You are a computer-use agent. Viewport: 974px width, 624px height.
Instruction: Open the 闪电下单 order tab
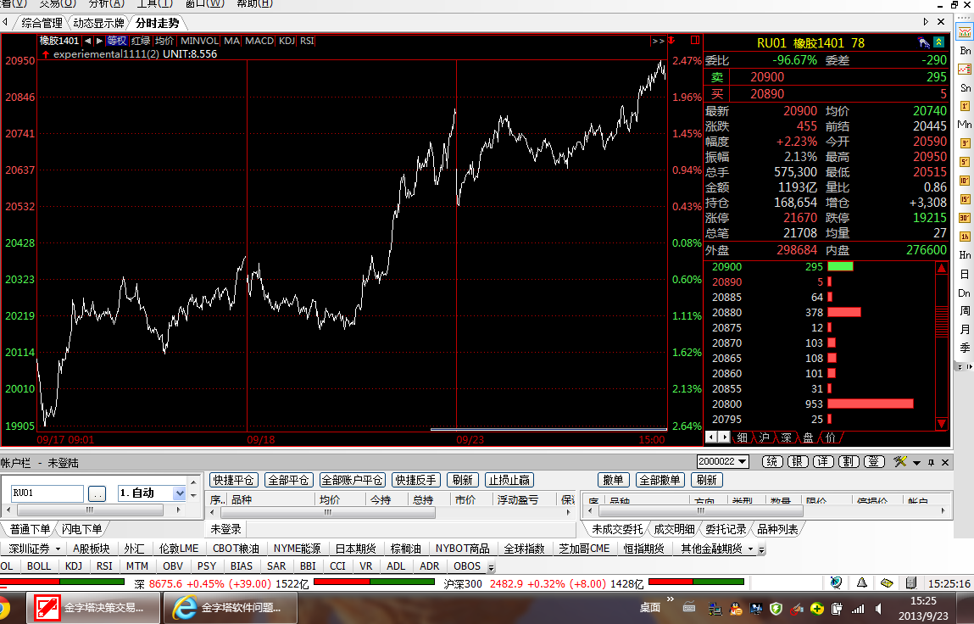pyautogui.click(x=82, y=529)
